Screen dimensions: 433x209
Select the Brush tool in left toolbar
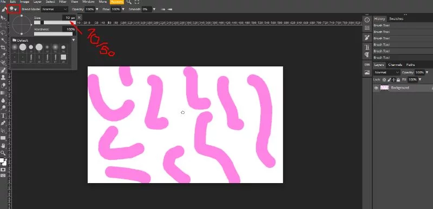[3, 70]
